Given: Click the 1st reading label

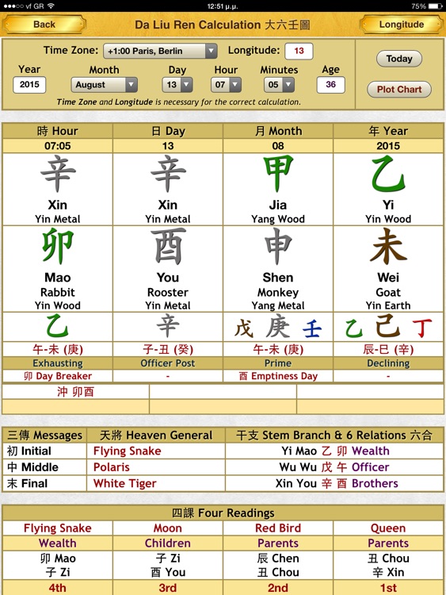Looking at the screenshot, I should 388,588.
